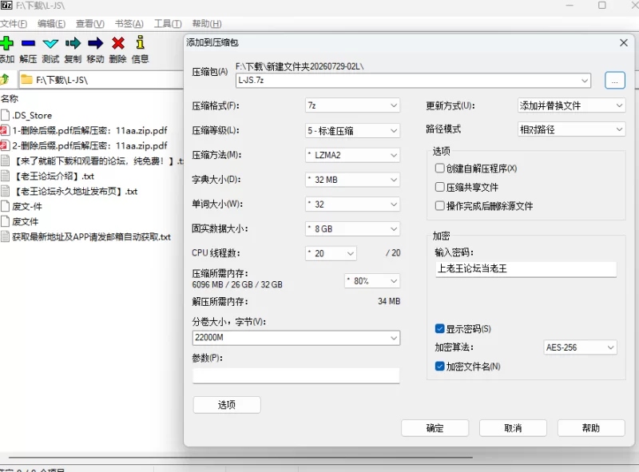
Task: Click the folder icon in the address bar
Action: tap(26, 79)
